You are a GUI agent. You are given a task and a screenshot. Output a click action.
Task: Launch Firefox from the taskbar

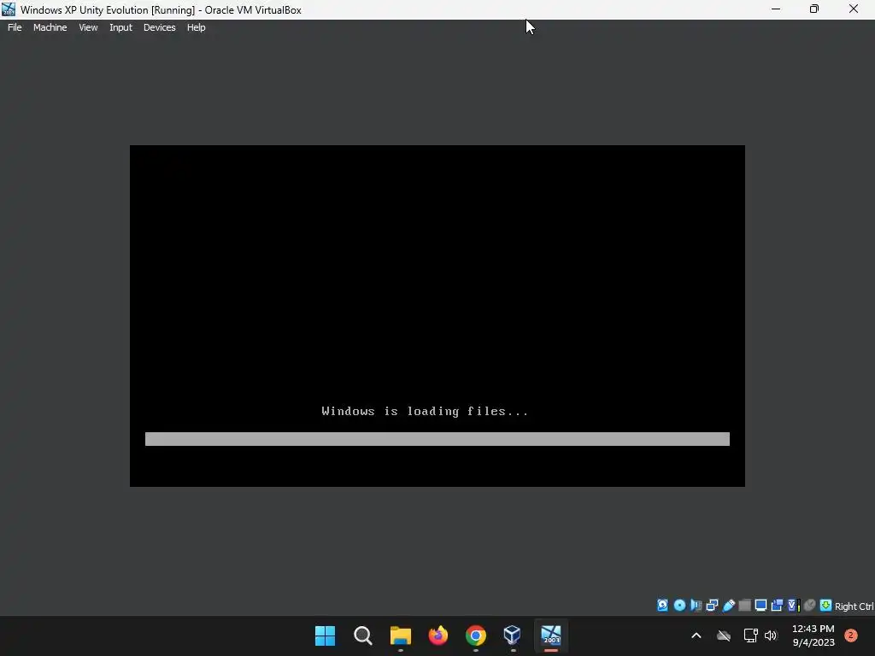tap(438, 635)
